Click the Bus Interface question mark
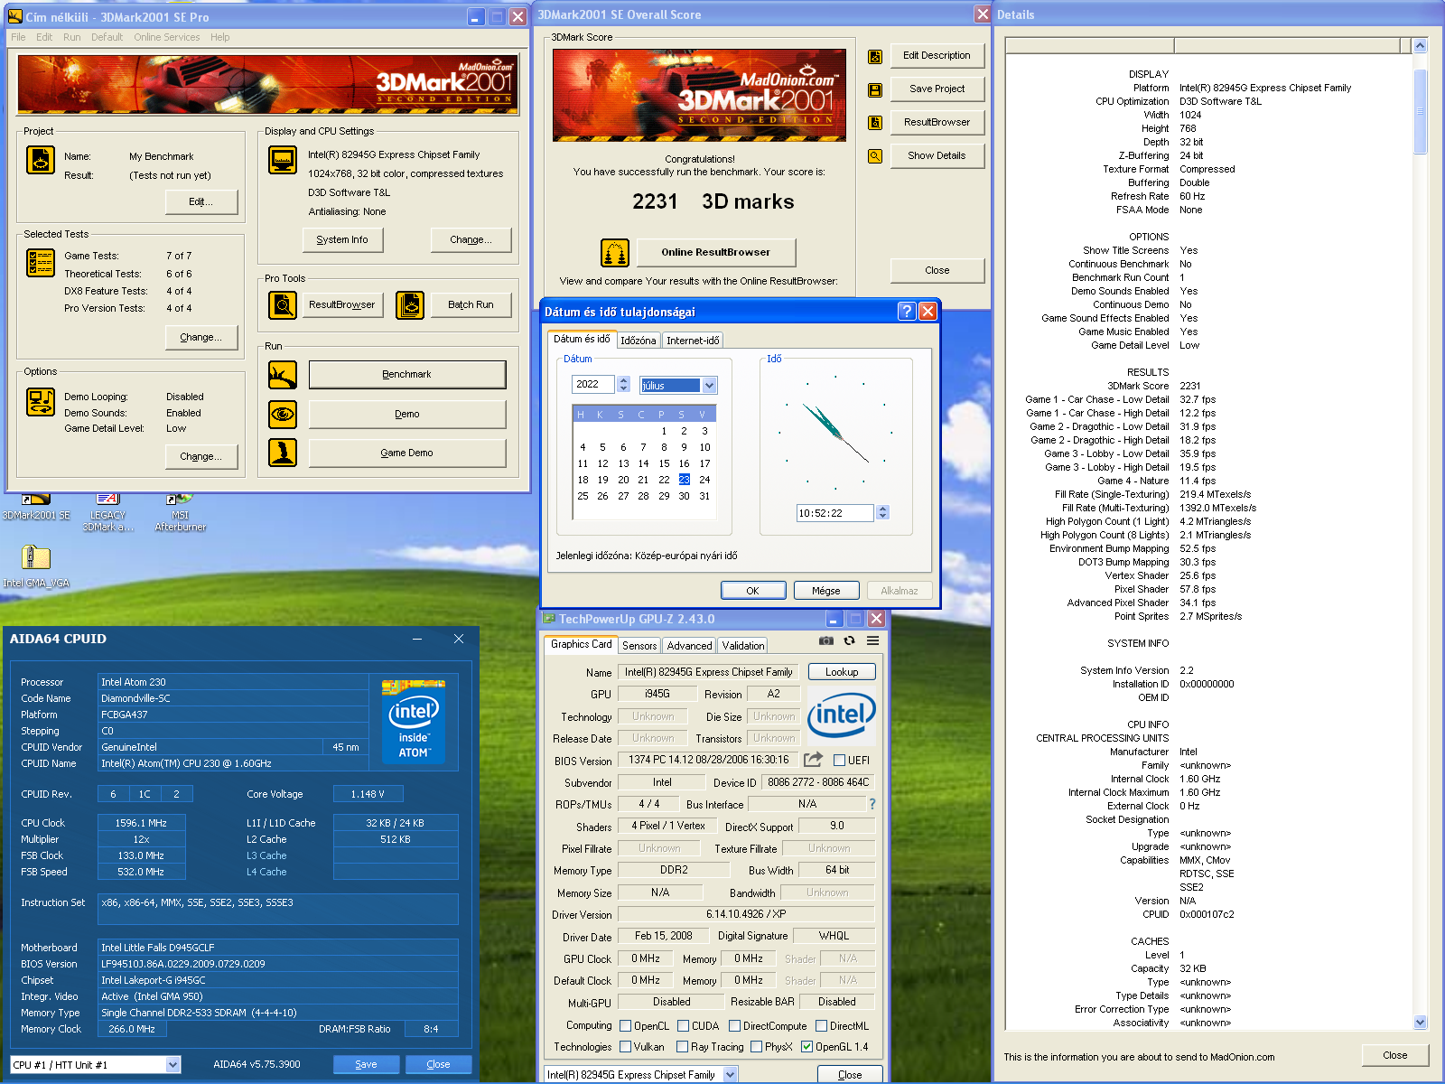The height and width of the screenshot is (1084, 1445). [x=872, y=804]
